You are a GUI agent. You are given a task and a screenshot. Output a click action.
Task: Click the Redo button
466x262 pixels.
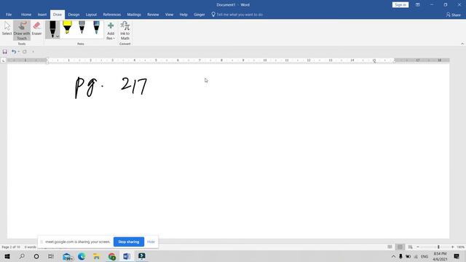[25, 52]
